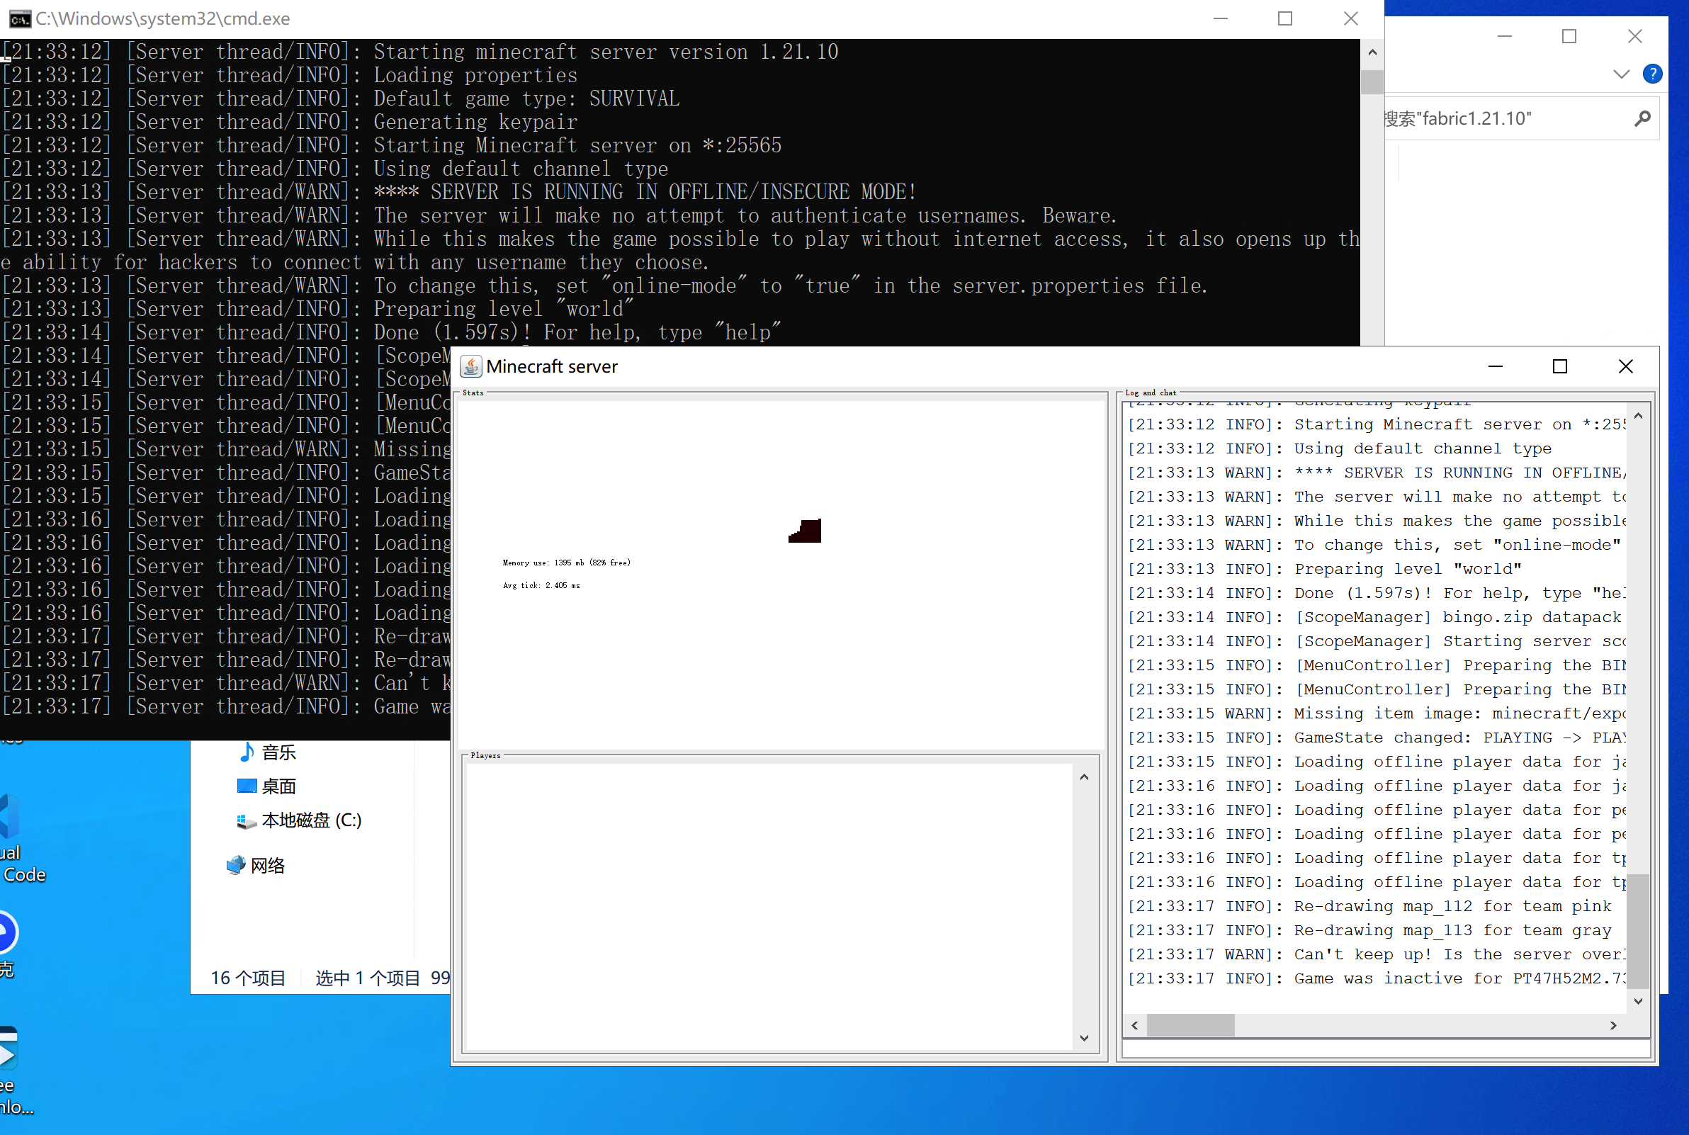Image resolution: width=1689 pixels, height=1135 pixels.
Task: Close the Minecraft server window
Action: click(1625, 367)
